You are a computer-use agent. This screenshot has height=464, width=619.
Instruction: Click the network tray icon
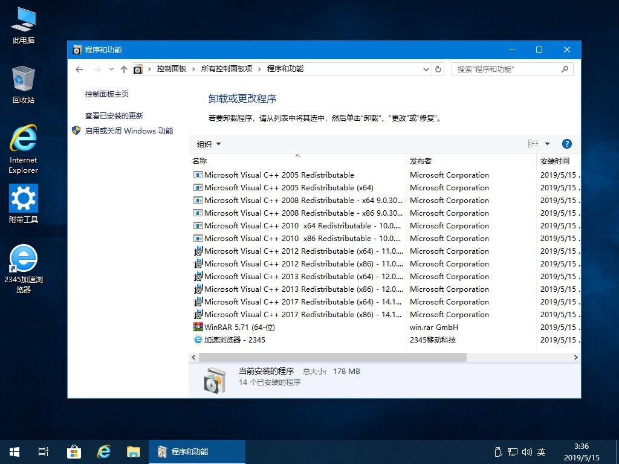click(513, 452)
